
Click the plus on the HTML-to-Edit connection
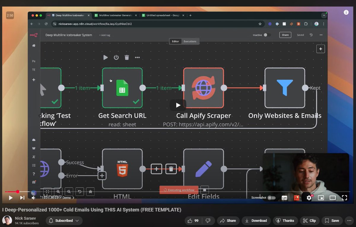point(156,169)
